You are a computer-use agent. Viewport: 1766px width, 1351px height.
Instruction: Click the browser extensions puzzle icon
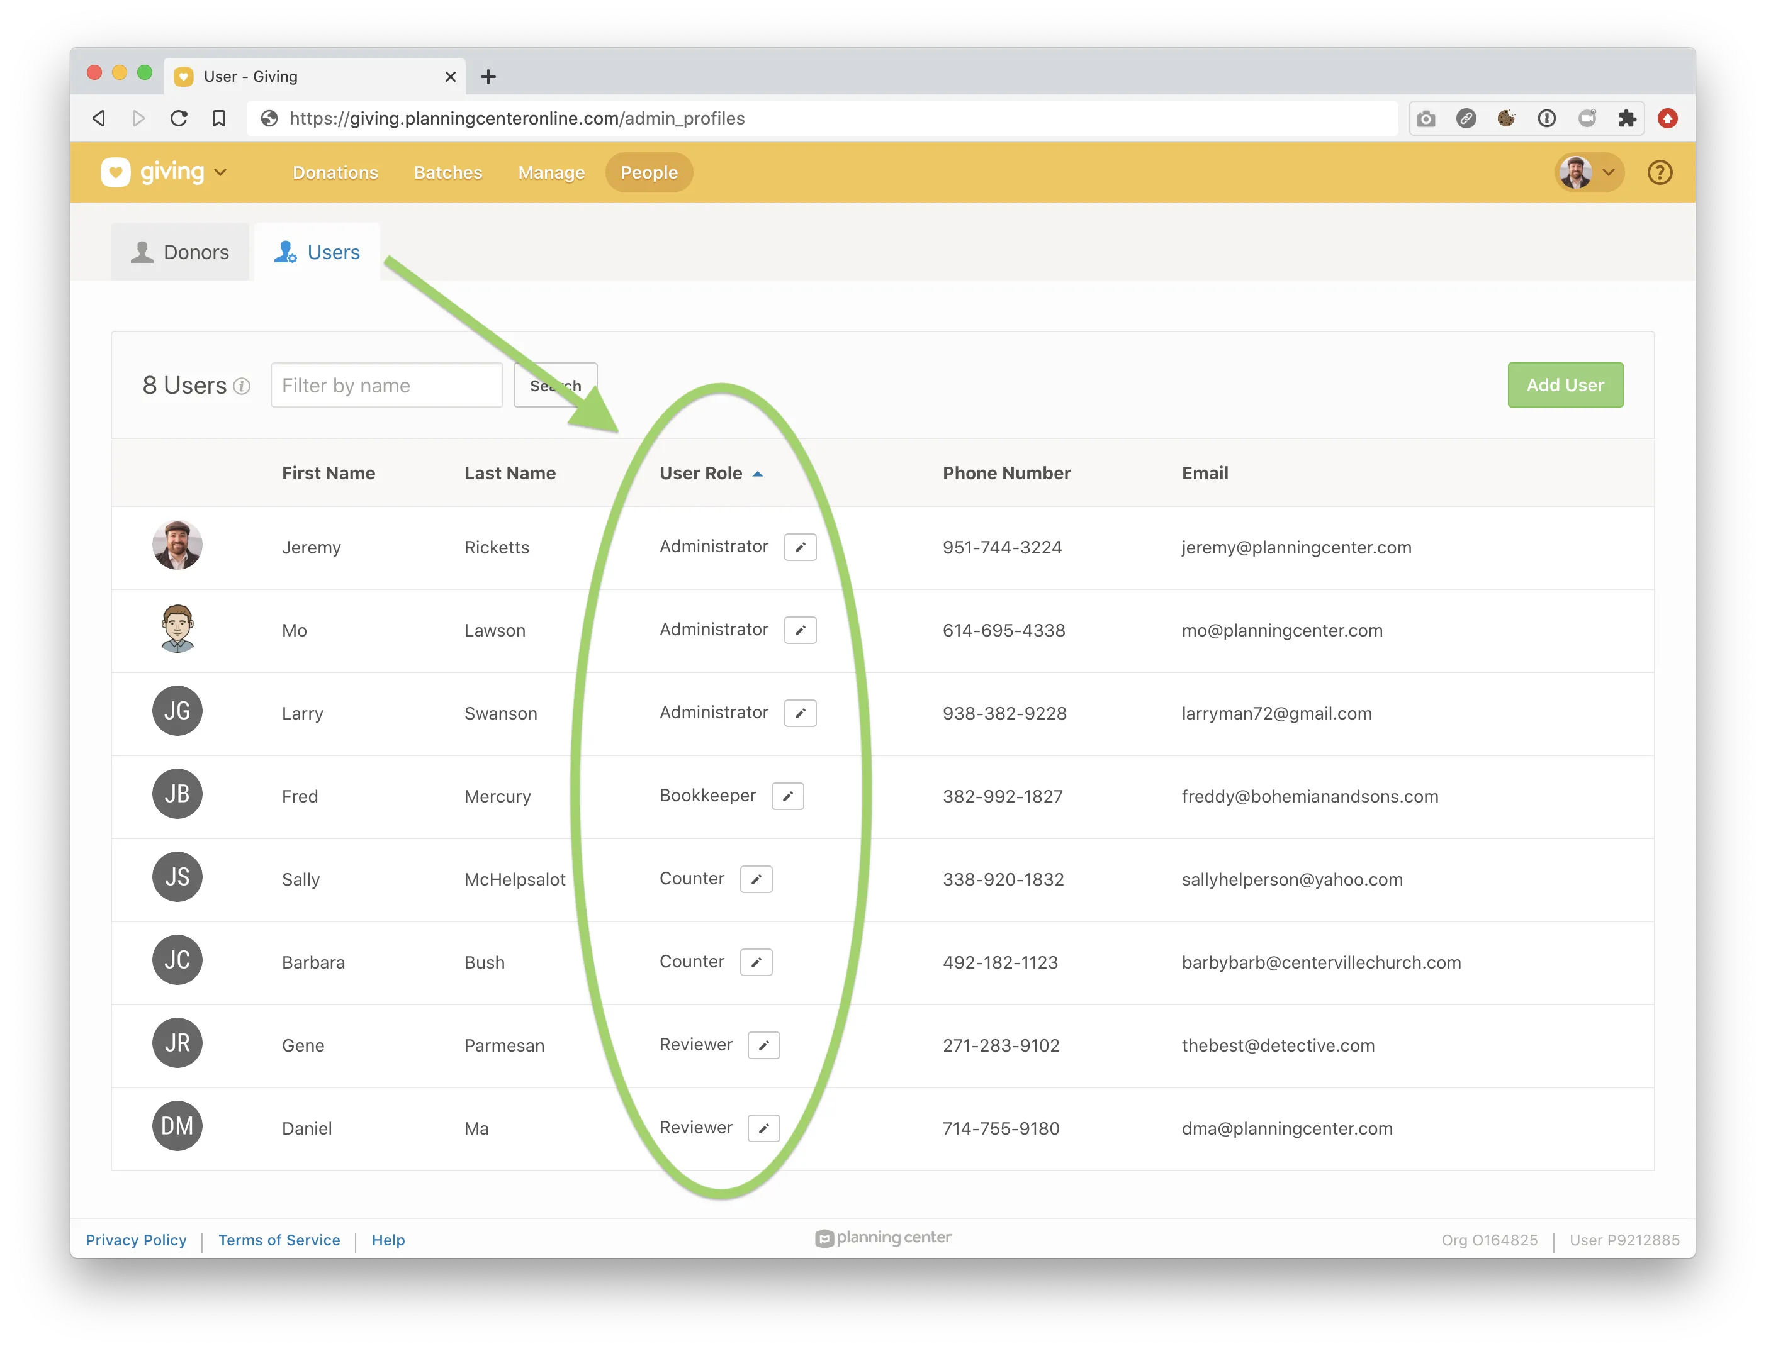1627,118
